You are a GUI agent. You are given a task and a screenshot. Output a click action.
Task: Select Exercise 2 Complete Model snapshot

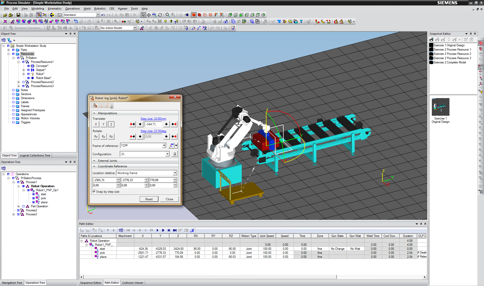click(x=450, y=62)
